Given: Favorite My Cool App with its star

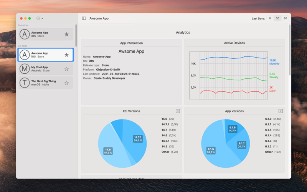Looking at the screenshot, I should [x=66, y=69].
